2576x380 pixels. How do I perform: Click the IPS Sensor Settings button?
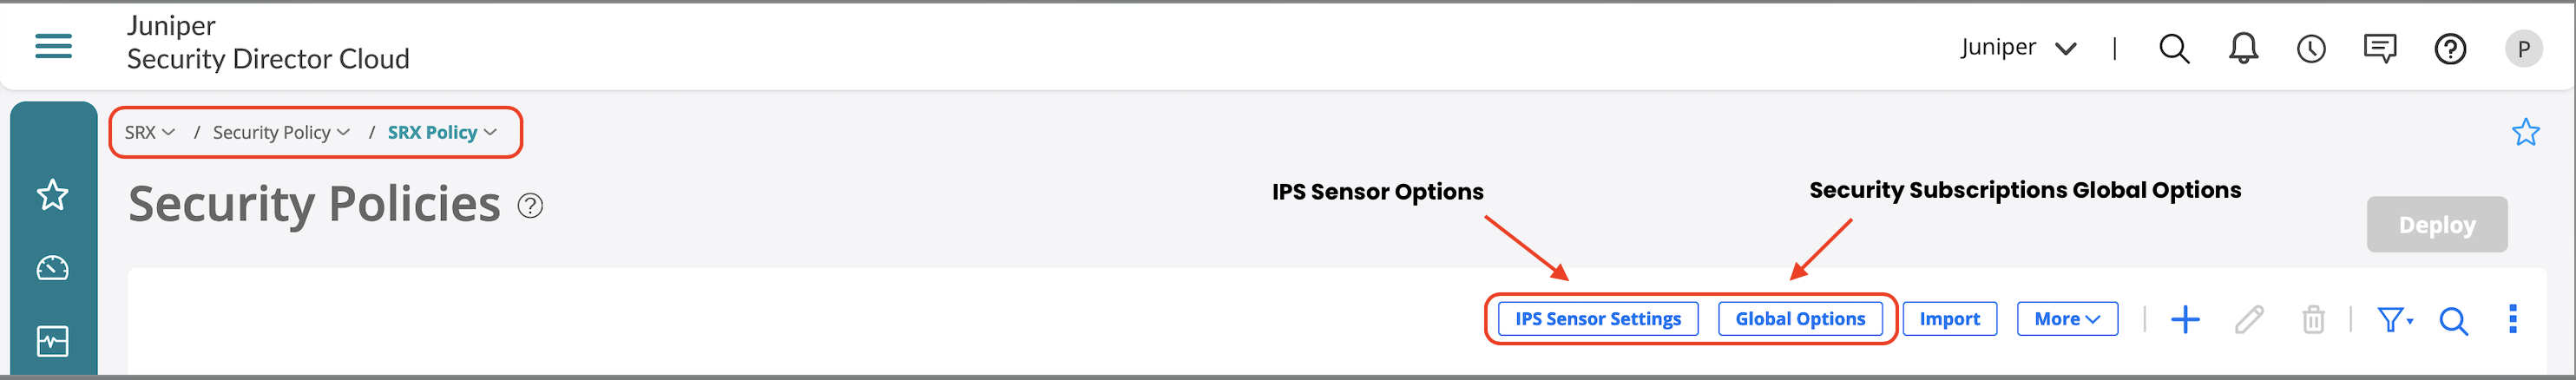pos(1597,319)
